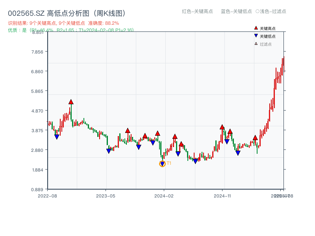Viewport: 315px width, 236px height.
Task: Click the 2022-08 x-axis date label
Action: 47,196
